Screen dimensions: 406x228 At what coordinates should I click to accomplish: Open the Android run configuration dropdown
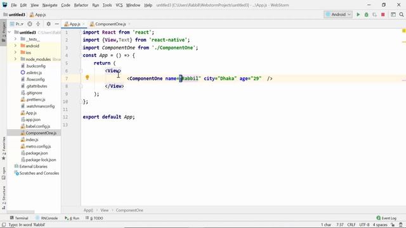[x=338, y=15]
